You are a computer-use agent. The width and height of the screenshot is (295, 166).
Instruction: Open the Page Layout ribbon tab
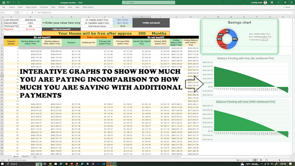[31, 7]
